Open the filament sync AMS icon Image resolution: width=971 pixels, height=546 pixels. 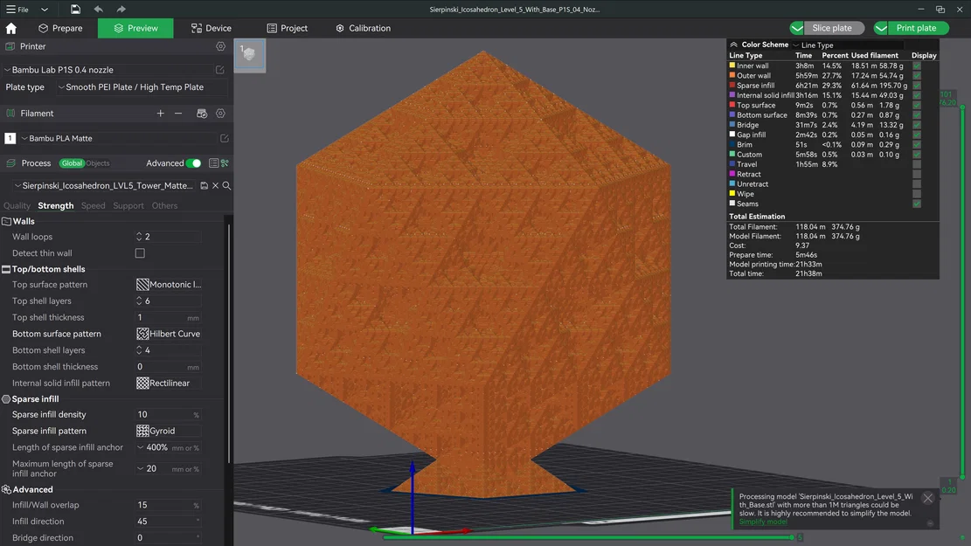pyautogui.click(x=201, y=113)
